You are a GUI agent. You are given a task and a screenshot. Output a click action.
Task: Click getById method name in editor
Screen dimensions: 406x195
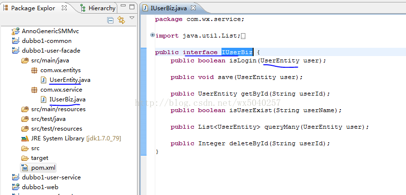pyautogui.click(x=255, y=94)
